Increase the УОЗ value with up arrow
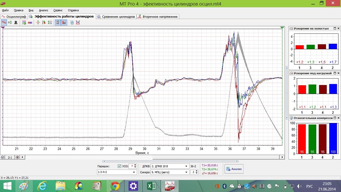The image size is (341, 192). click(x=135, y=165)
